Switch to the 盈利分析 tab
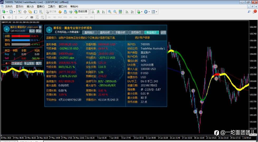258x142 pixels. (x=105, y=32)
